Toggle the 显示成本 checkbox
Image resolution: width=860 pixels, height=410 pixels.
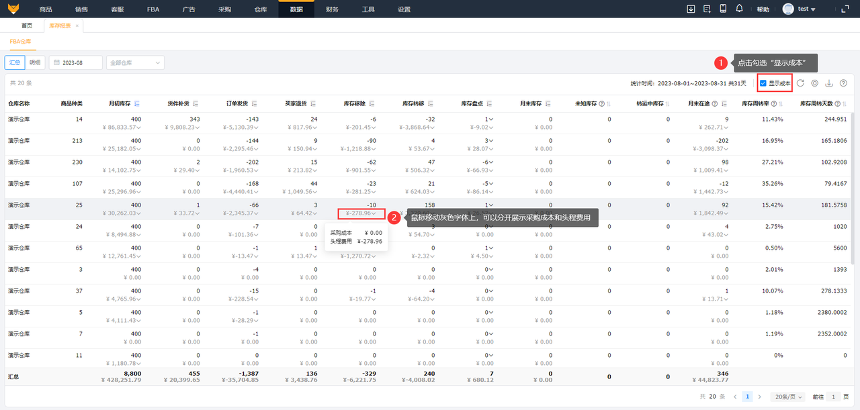[x=763, y=83]
